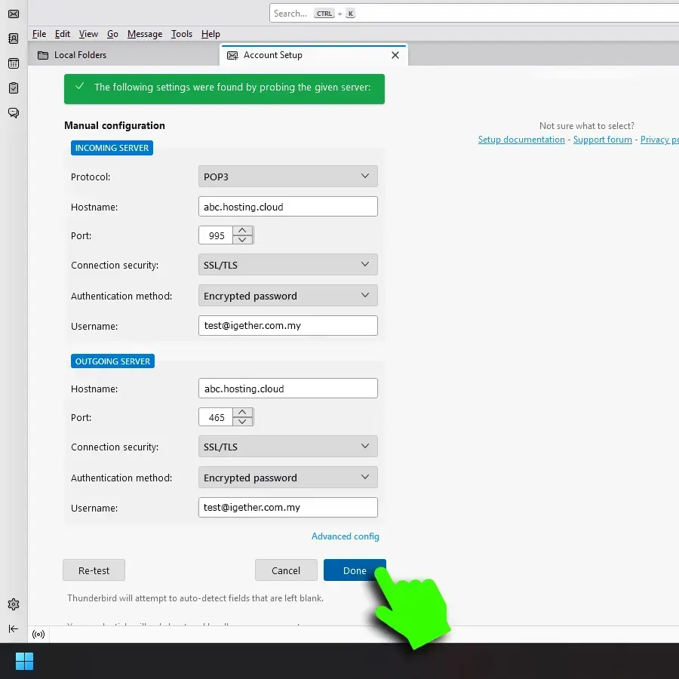The height and width of the screenshot is (679, 679).
Task: Open the Chat sidebar icon
Action: [13, 113]
